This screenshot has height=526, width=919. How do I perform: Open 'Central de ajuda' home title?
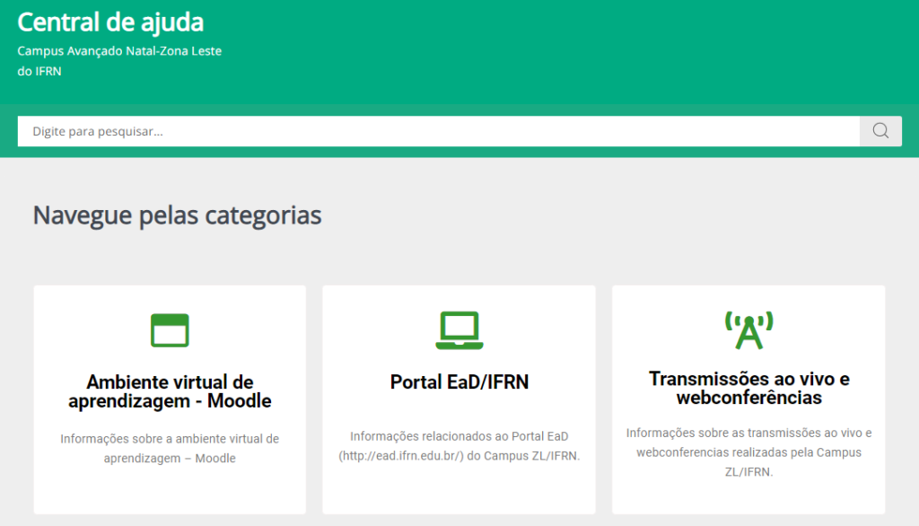[110, 22]
